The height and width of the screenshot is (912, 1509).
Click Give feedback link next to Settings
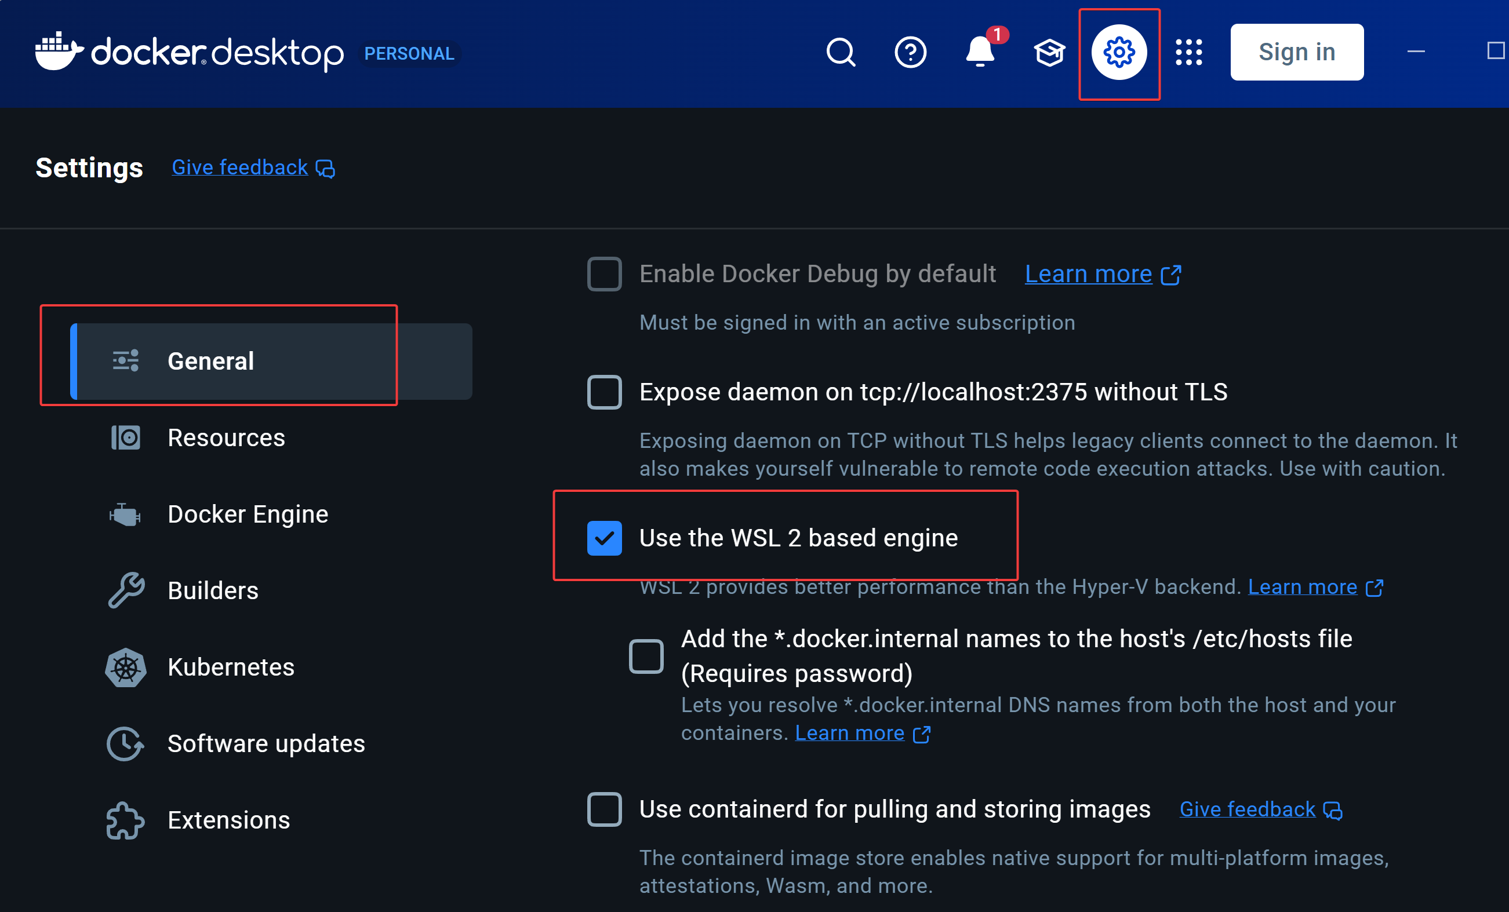click(239, 167)
